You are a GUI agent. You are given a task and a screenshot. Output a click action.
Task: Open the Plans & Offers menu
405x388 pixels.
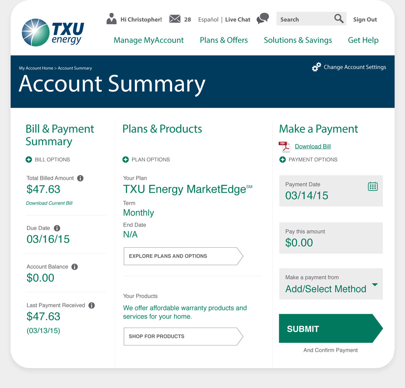pyautogui.click(x=224, y=40)
